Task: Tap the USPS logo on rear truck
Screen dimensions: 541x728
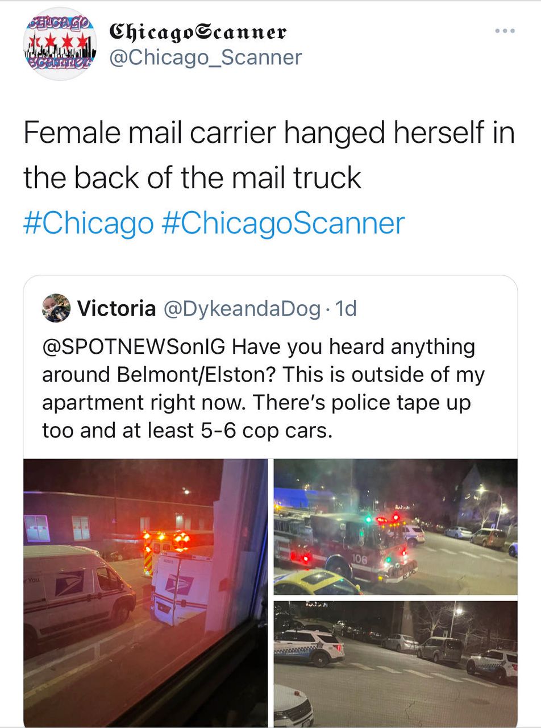Action: tap(179, 585)
